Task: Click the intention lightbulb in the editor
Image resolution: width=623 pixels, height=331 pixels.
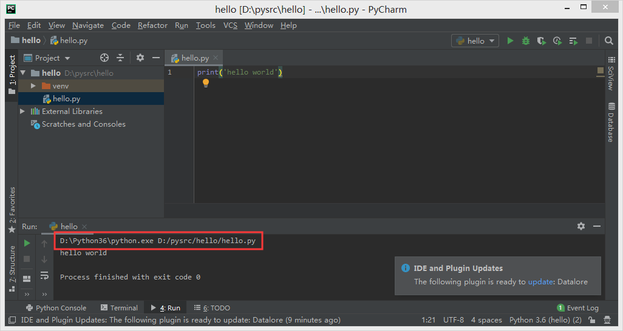Action: coord(206,83)
